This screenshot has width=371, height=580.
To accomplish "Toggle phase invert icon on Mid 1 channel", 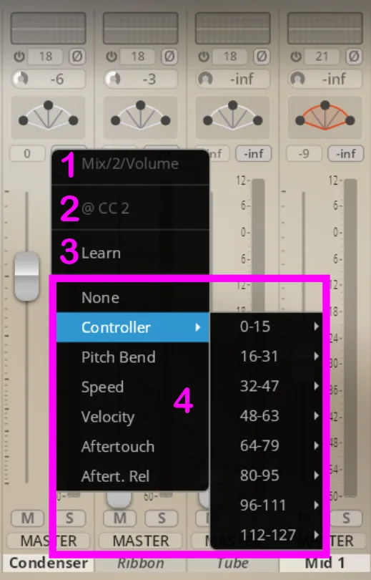I will coord(354,57).
